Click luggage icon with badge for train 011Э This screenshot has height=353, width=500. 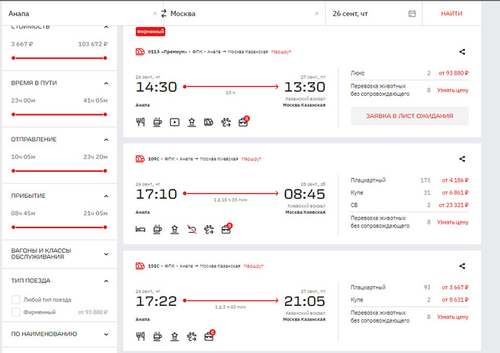click(x=244, y=121)
